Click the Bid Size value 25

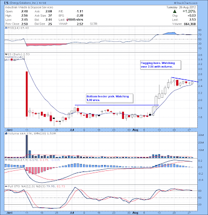coord(50,24)
